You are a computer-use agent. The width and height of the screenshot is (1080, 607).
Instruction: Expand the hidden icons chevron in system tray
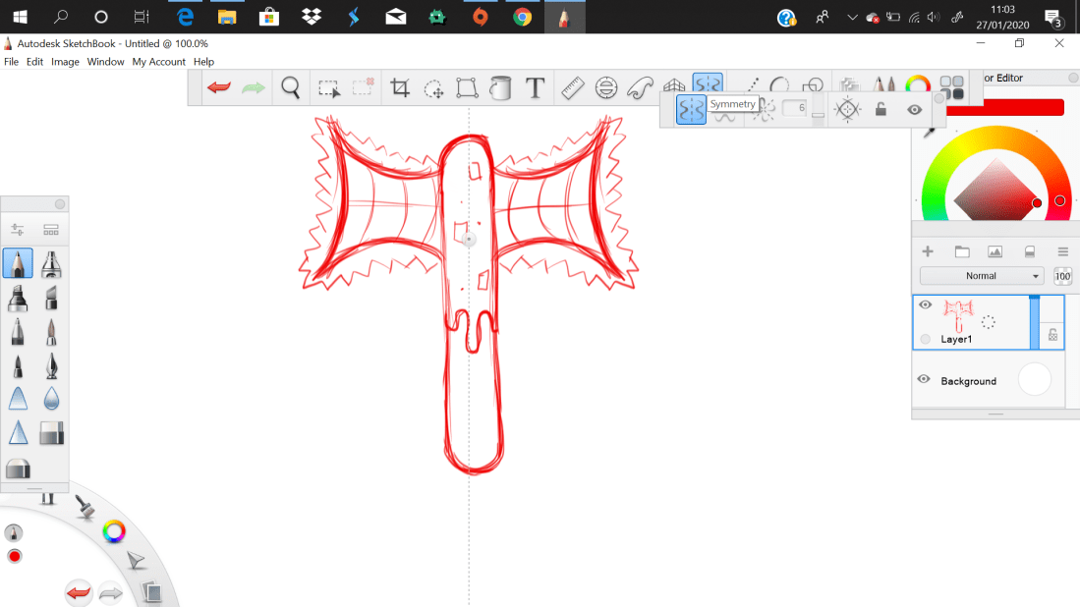(x=852, y=17)
